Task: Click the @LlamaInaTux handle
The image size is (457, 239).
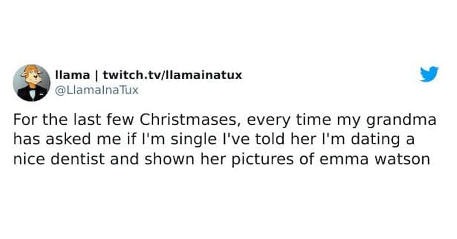Action: 97,90
